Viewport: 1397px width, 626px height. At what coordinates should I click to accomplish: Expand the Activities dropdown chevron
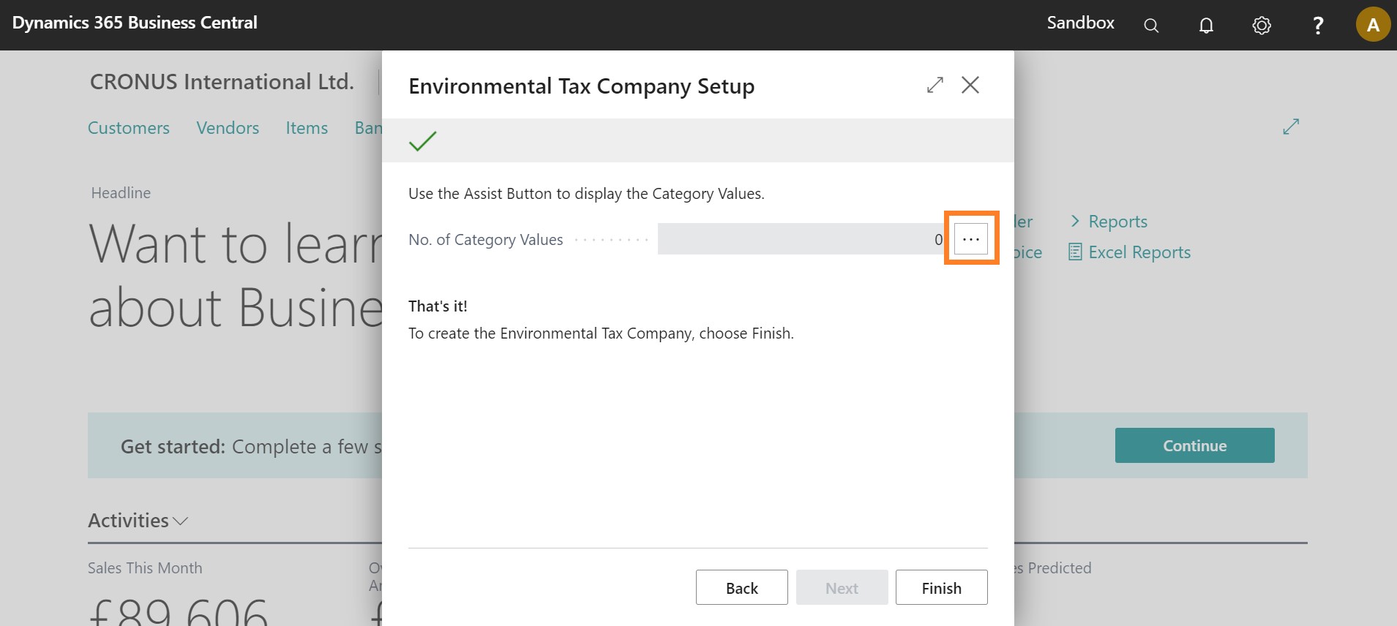point(181,521)
